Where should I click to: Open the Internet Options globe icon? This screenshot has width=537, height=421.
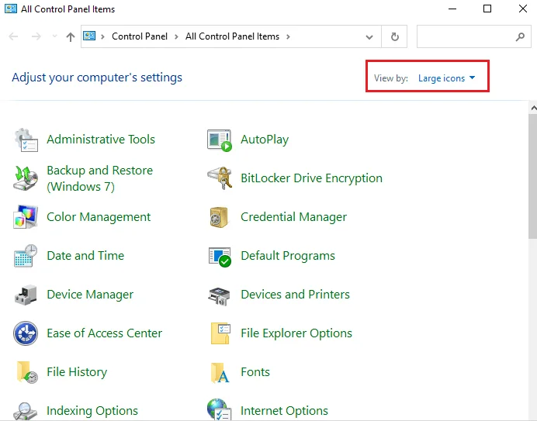pos(220,409)
